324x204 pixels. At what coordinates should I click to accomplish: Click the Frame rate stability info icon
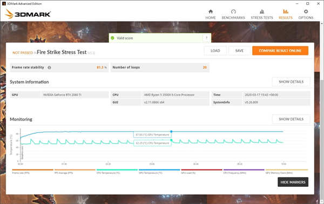coord(49,67)
